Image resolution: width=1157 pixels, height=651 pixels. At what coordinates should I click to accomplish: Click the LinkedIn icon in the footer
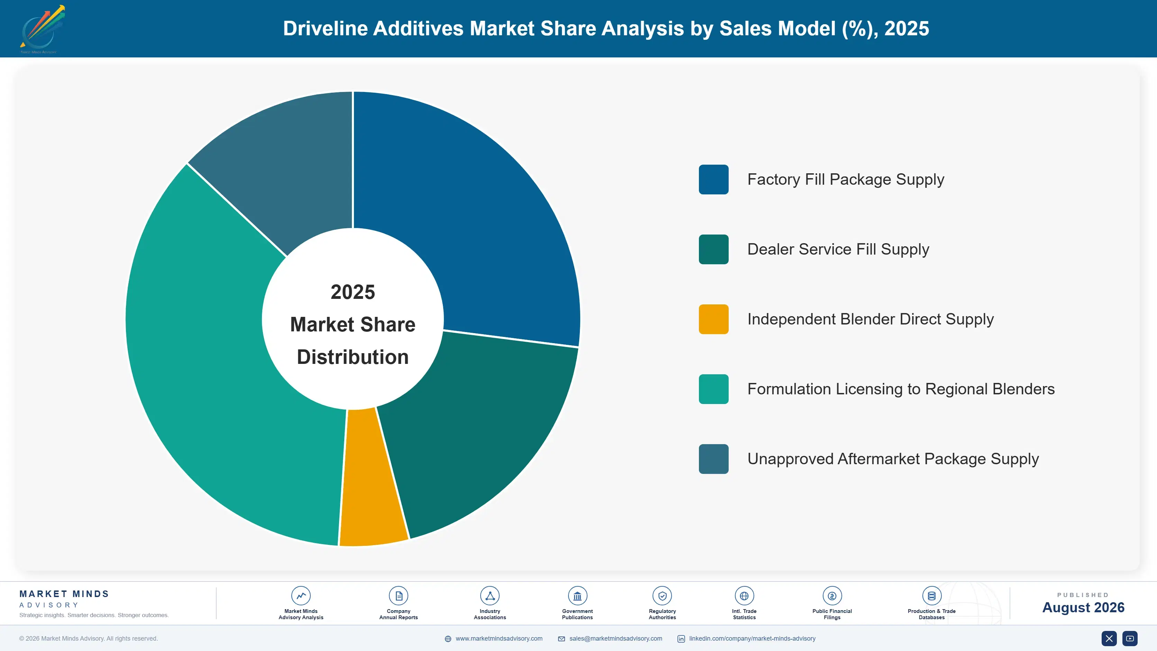(681, 639)
